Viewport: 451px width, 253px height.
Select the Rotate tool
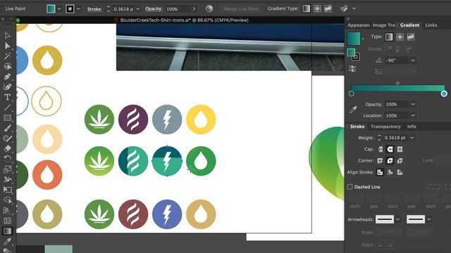tap(8, 159)
